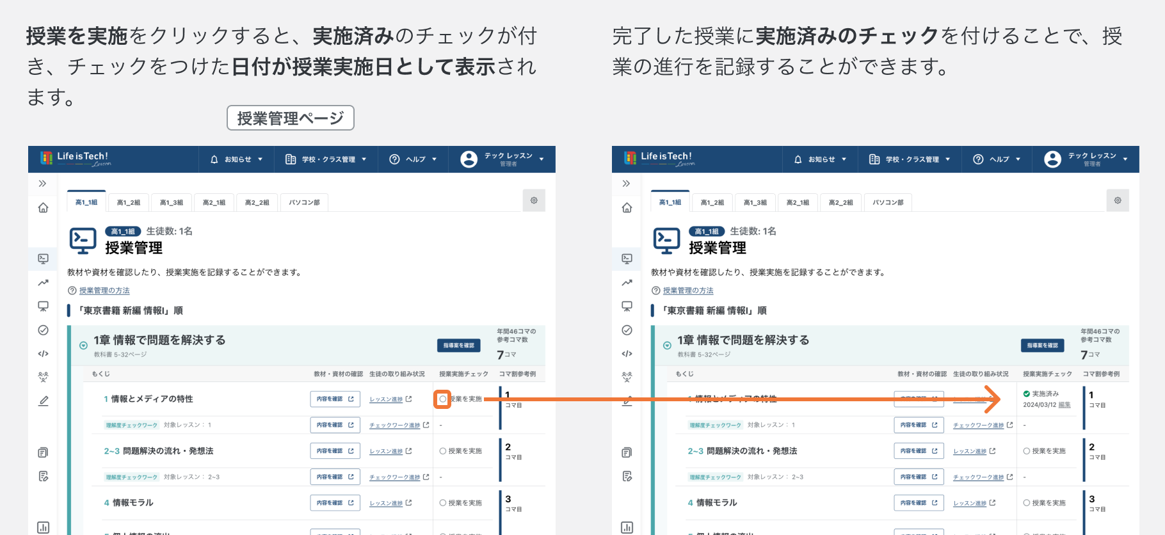Click the settings gear in right screenshot

[1118, 200]
